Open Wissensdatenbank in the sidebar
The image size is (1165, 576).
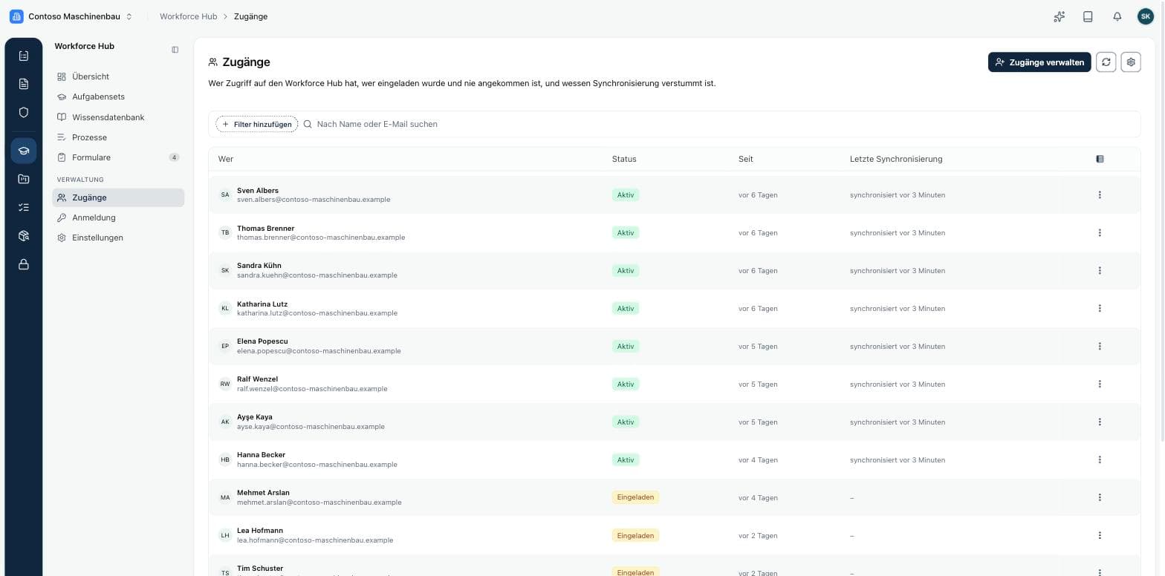tap(118, 117)
